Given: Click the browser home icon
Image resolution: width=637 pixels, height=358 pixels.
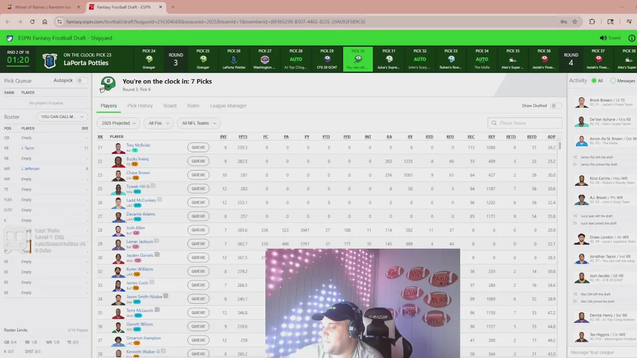Looking at the screenshot, I should (45, 22).
